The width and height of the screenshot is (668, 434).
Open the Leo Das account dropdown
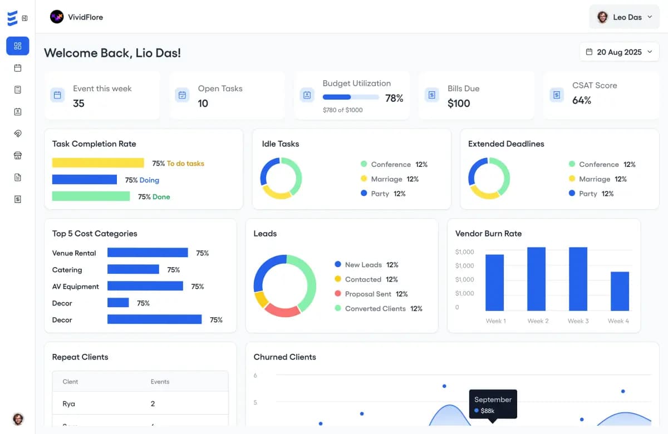click(624, 17)
